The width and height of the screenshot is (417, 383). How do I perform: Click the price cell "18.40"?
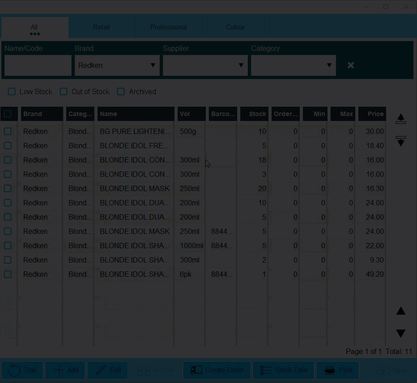tap(374, 146)
